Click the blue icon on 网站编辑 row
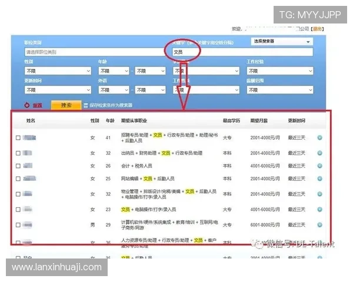The height and width of the screenshot is (282, 353). coord(319,179)
